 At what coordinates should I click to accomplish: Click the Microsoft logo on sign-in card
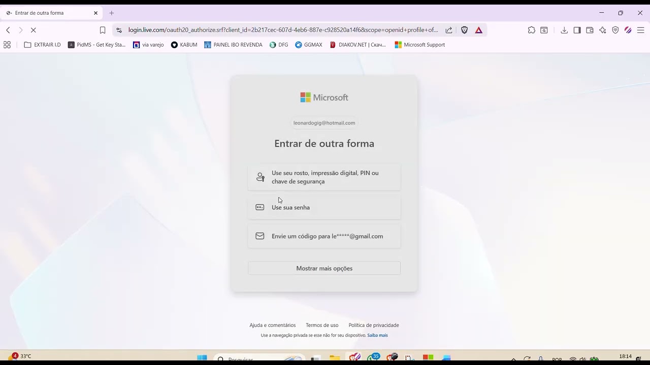(x=324, y=97)
